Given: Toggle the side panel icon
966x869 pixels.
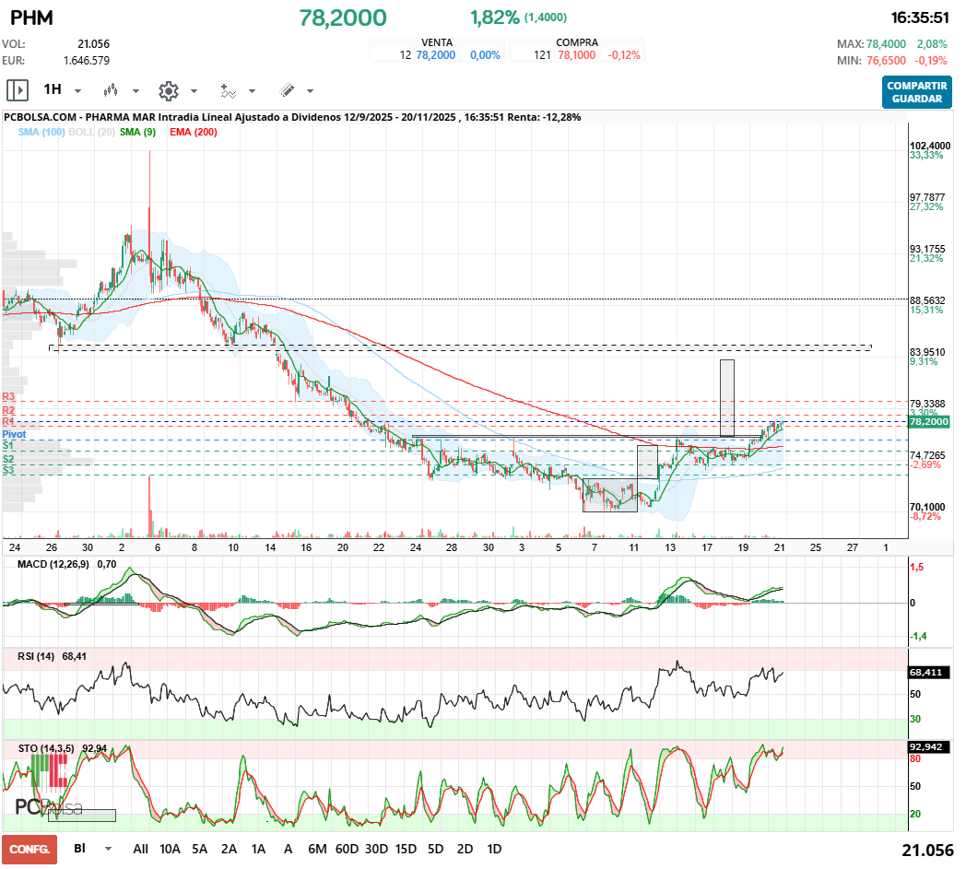Looking at the screenshot, I should point(17,90).
